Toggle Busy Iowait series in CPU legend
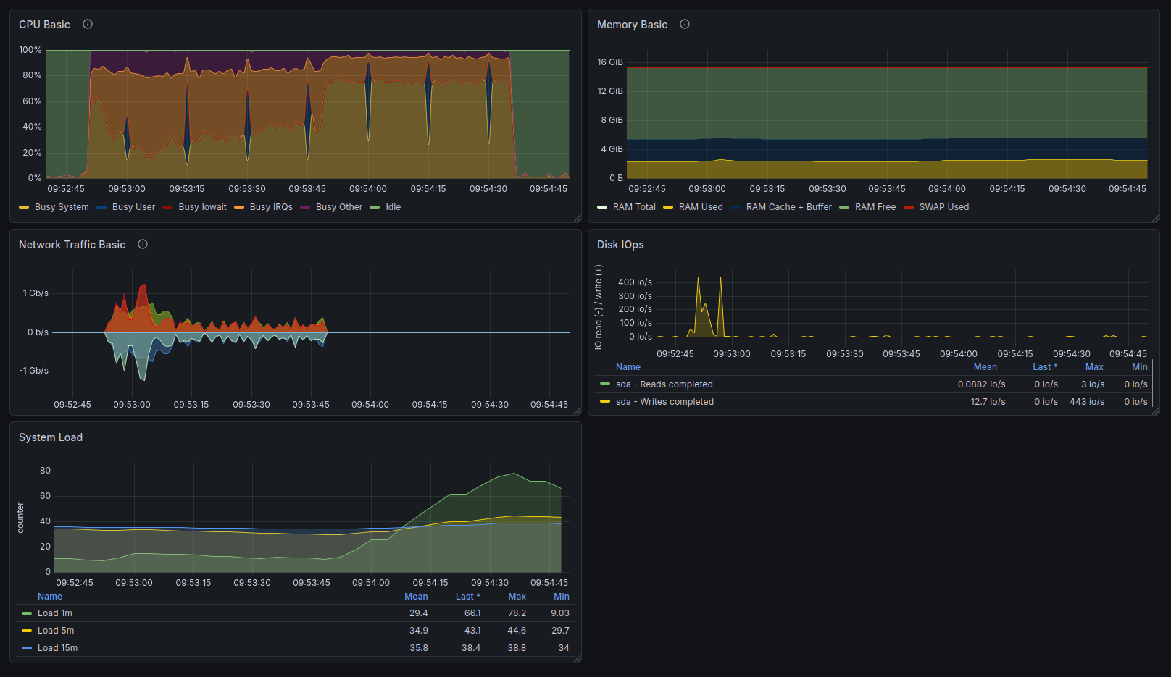 coord(202,207)
